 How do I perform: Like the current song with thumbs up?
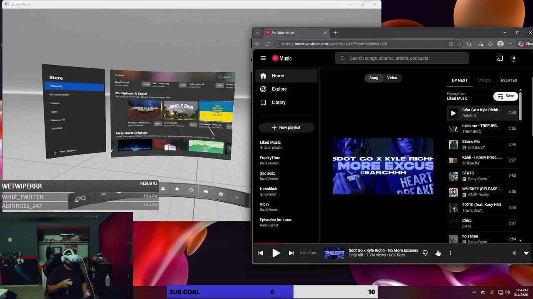[x=438, y=253]
